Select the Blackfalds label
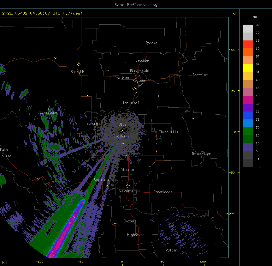The width and height of the screenshot is (272, 266). click(139, 70)
